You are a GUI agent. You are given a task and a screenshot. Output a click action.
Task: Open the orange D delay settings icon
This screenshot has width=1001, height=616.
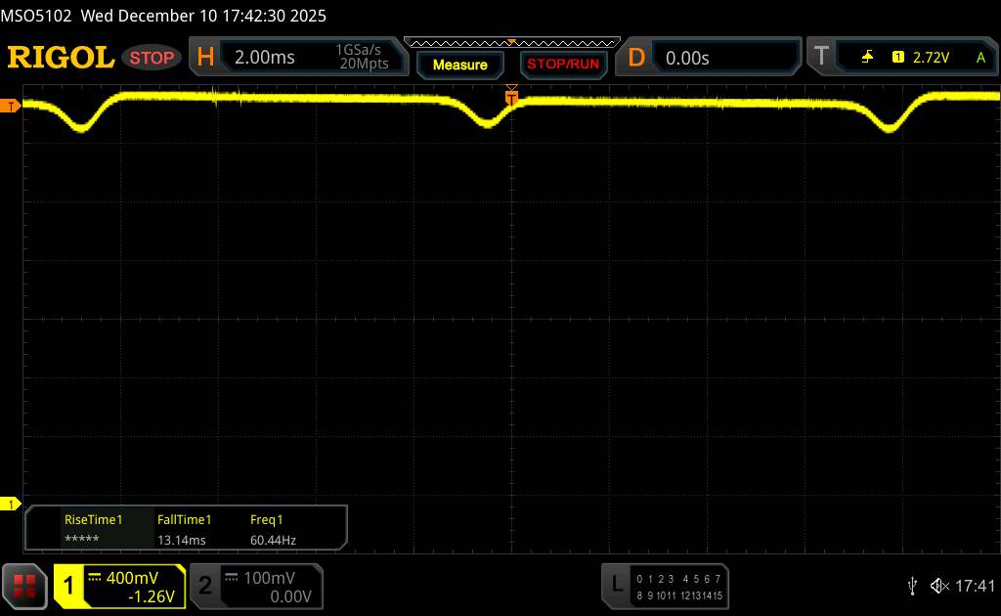point(636,58)
